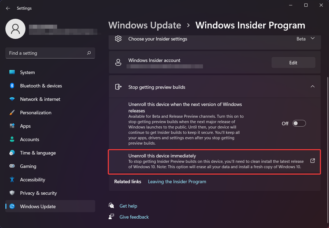Open Network & internet wifi icon
Screen dimensions: 329x228
(12, 99)
